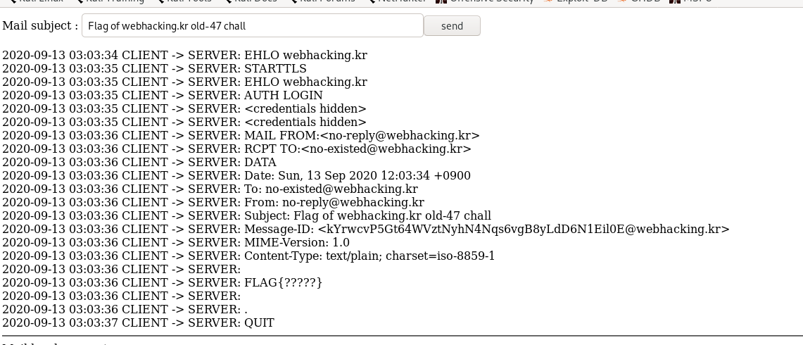Open the Kali Tools bookmark
The width and height of the screenshot is (803, 345).
(x=182, y=1)
